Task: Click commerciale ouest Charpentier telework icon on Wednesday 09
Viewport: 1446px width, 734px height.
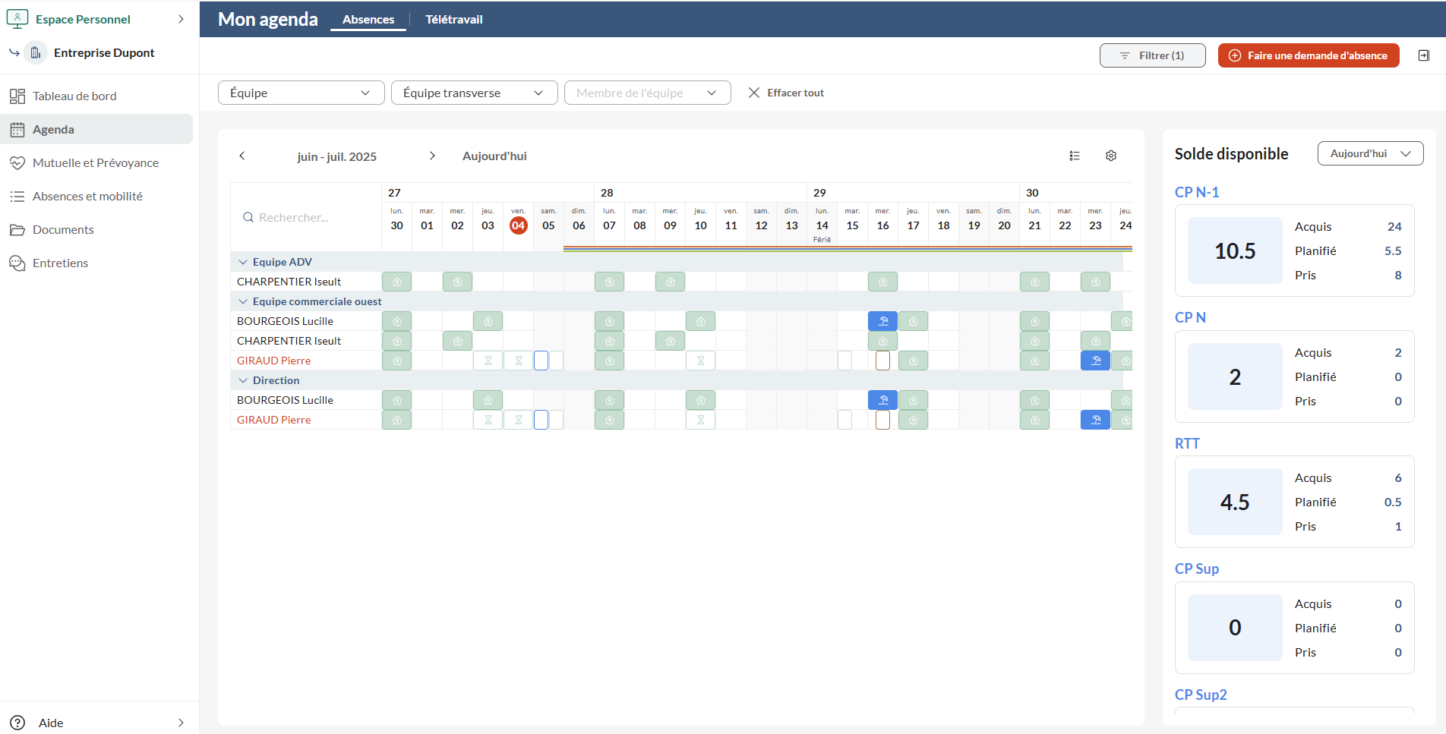Action: (671, 341)
